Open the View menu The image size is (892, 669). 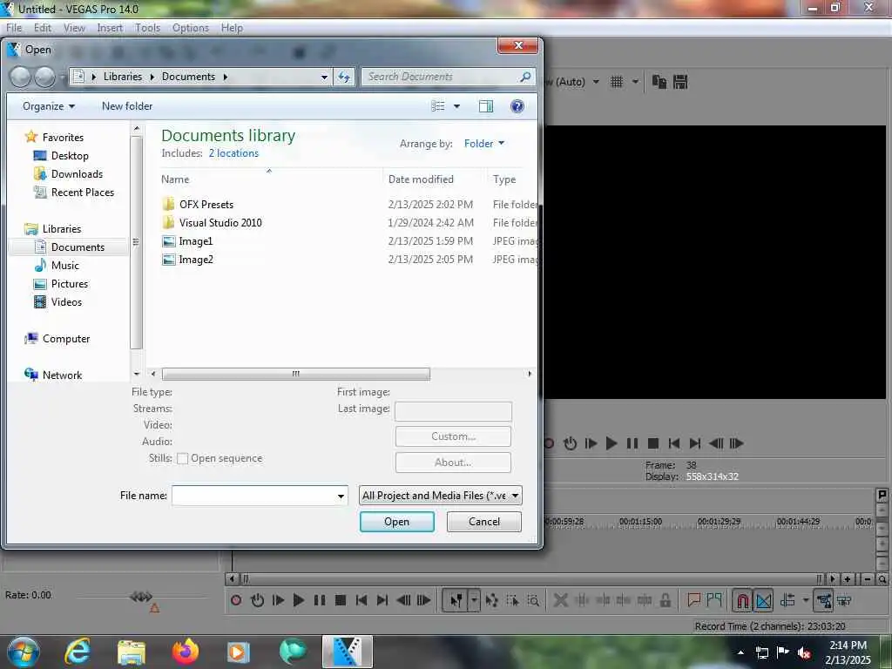coord(74,28)
